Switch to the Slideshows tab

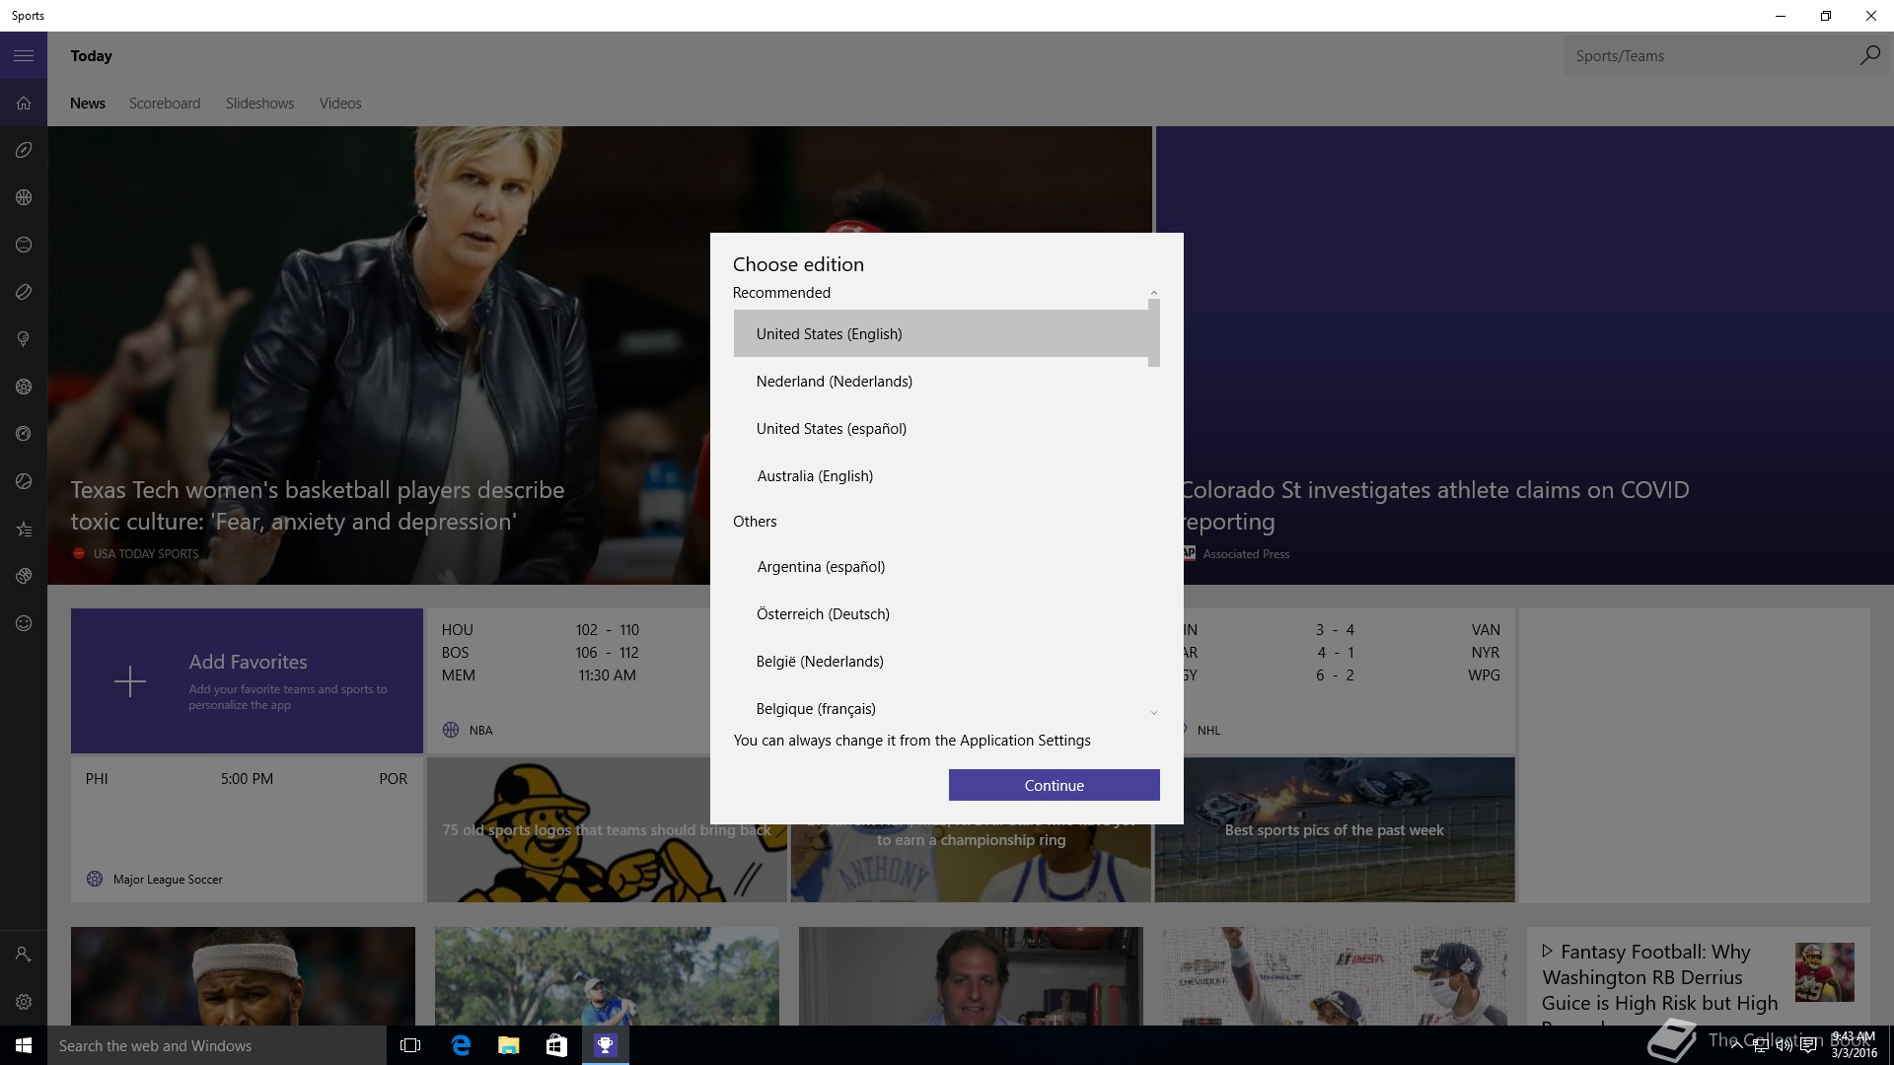tap(259, 104)
